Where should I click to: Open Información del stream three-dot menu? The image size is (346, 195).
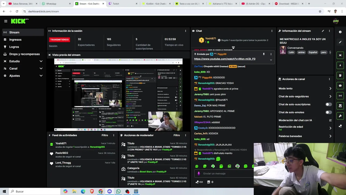(329, 31)
